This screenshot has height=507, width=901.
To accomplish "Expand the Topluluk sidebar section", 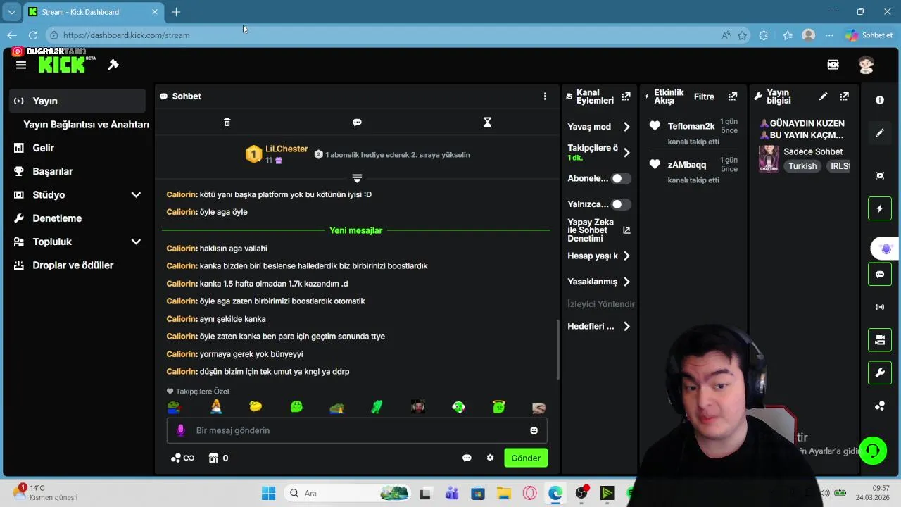I will click(x=136, y=242).
